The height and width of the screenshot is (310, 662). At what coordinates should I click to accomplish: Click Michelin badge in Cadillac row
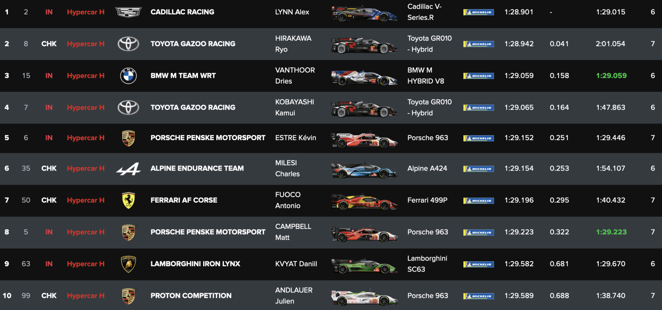[x=478, y=12]
